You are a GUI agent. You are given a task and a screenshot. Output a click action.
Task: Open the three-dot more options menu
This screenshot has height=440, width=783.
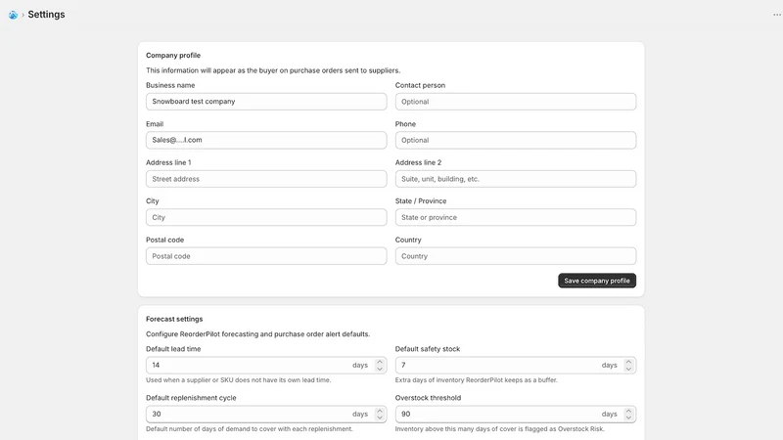click(776, 15)
